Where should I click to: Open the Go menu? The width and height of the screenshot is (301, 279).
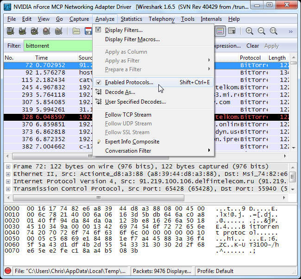(59, 19)
